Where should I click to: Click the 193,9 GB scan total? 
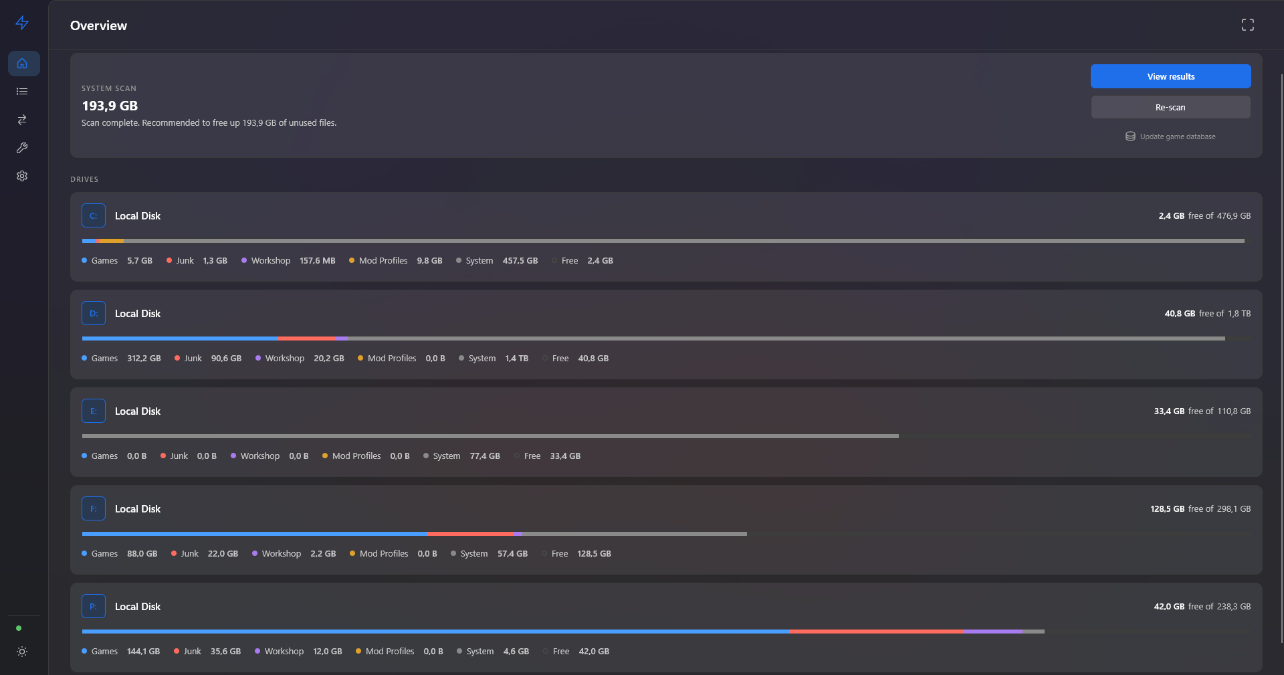(110, 106)
